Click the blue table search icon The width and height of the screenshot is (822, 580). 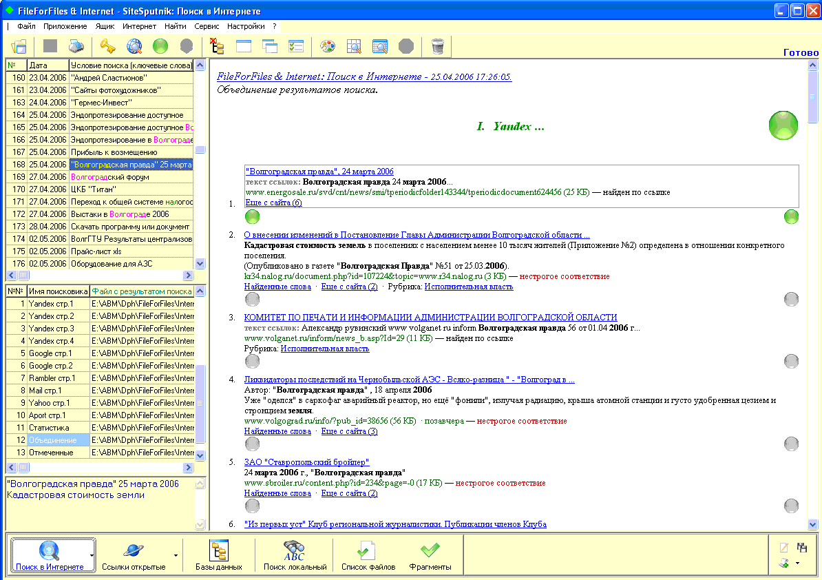(x=379, y=46)
